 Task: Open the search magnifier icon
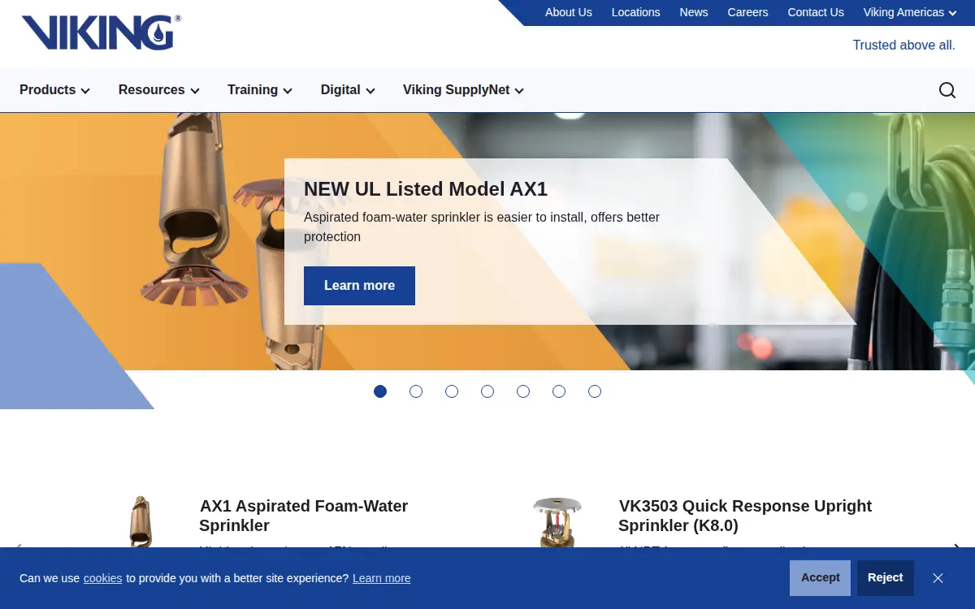pyautogui.click(x=947, y=90)
